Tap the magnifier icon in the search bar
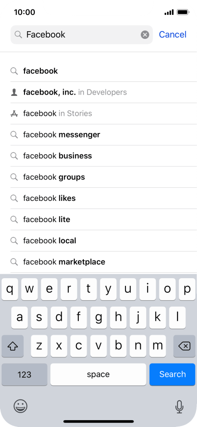The image size is (197, 427). tap(18, 34)
